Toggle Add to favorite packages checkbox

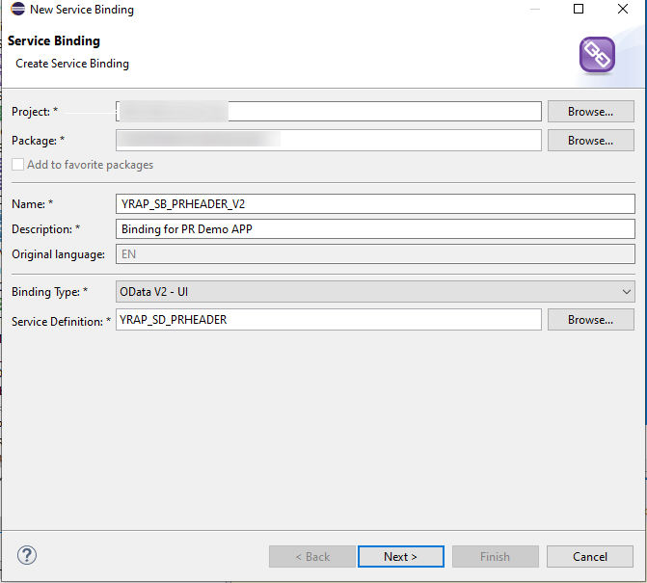click(17, 165)
